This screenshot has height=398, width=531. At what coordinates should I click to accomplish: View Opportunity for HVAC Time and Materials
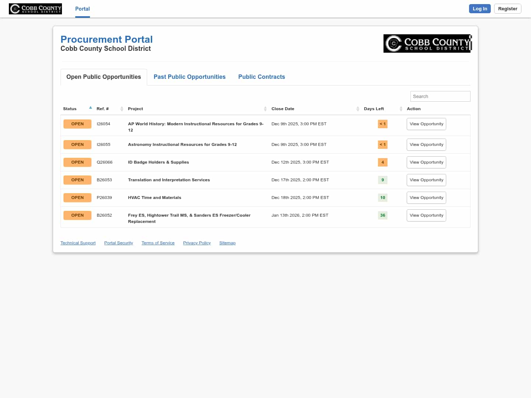[x=426, y=198]
